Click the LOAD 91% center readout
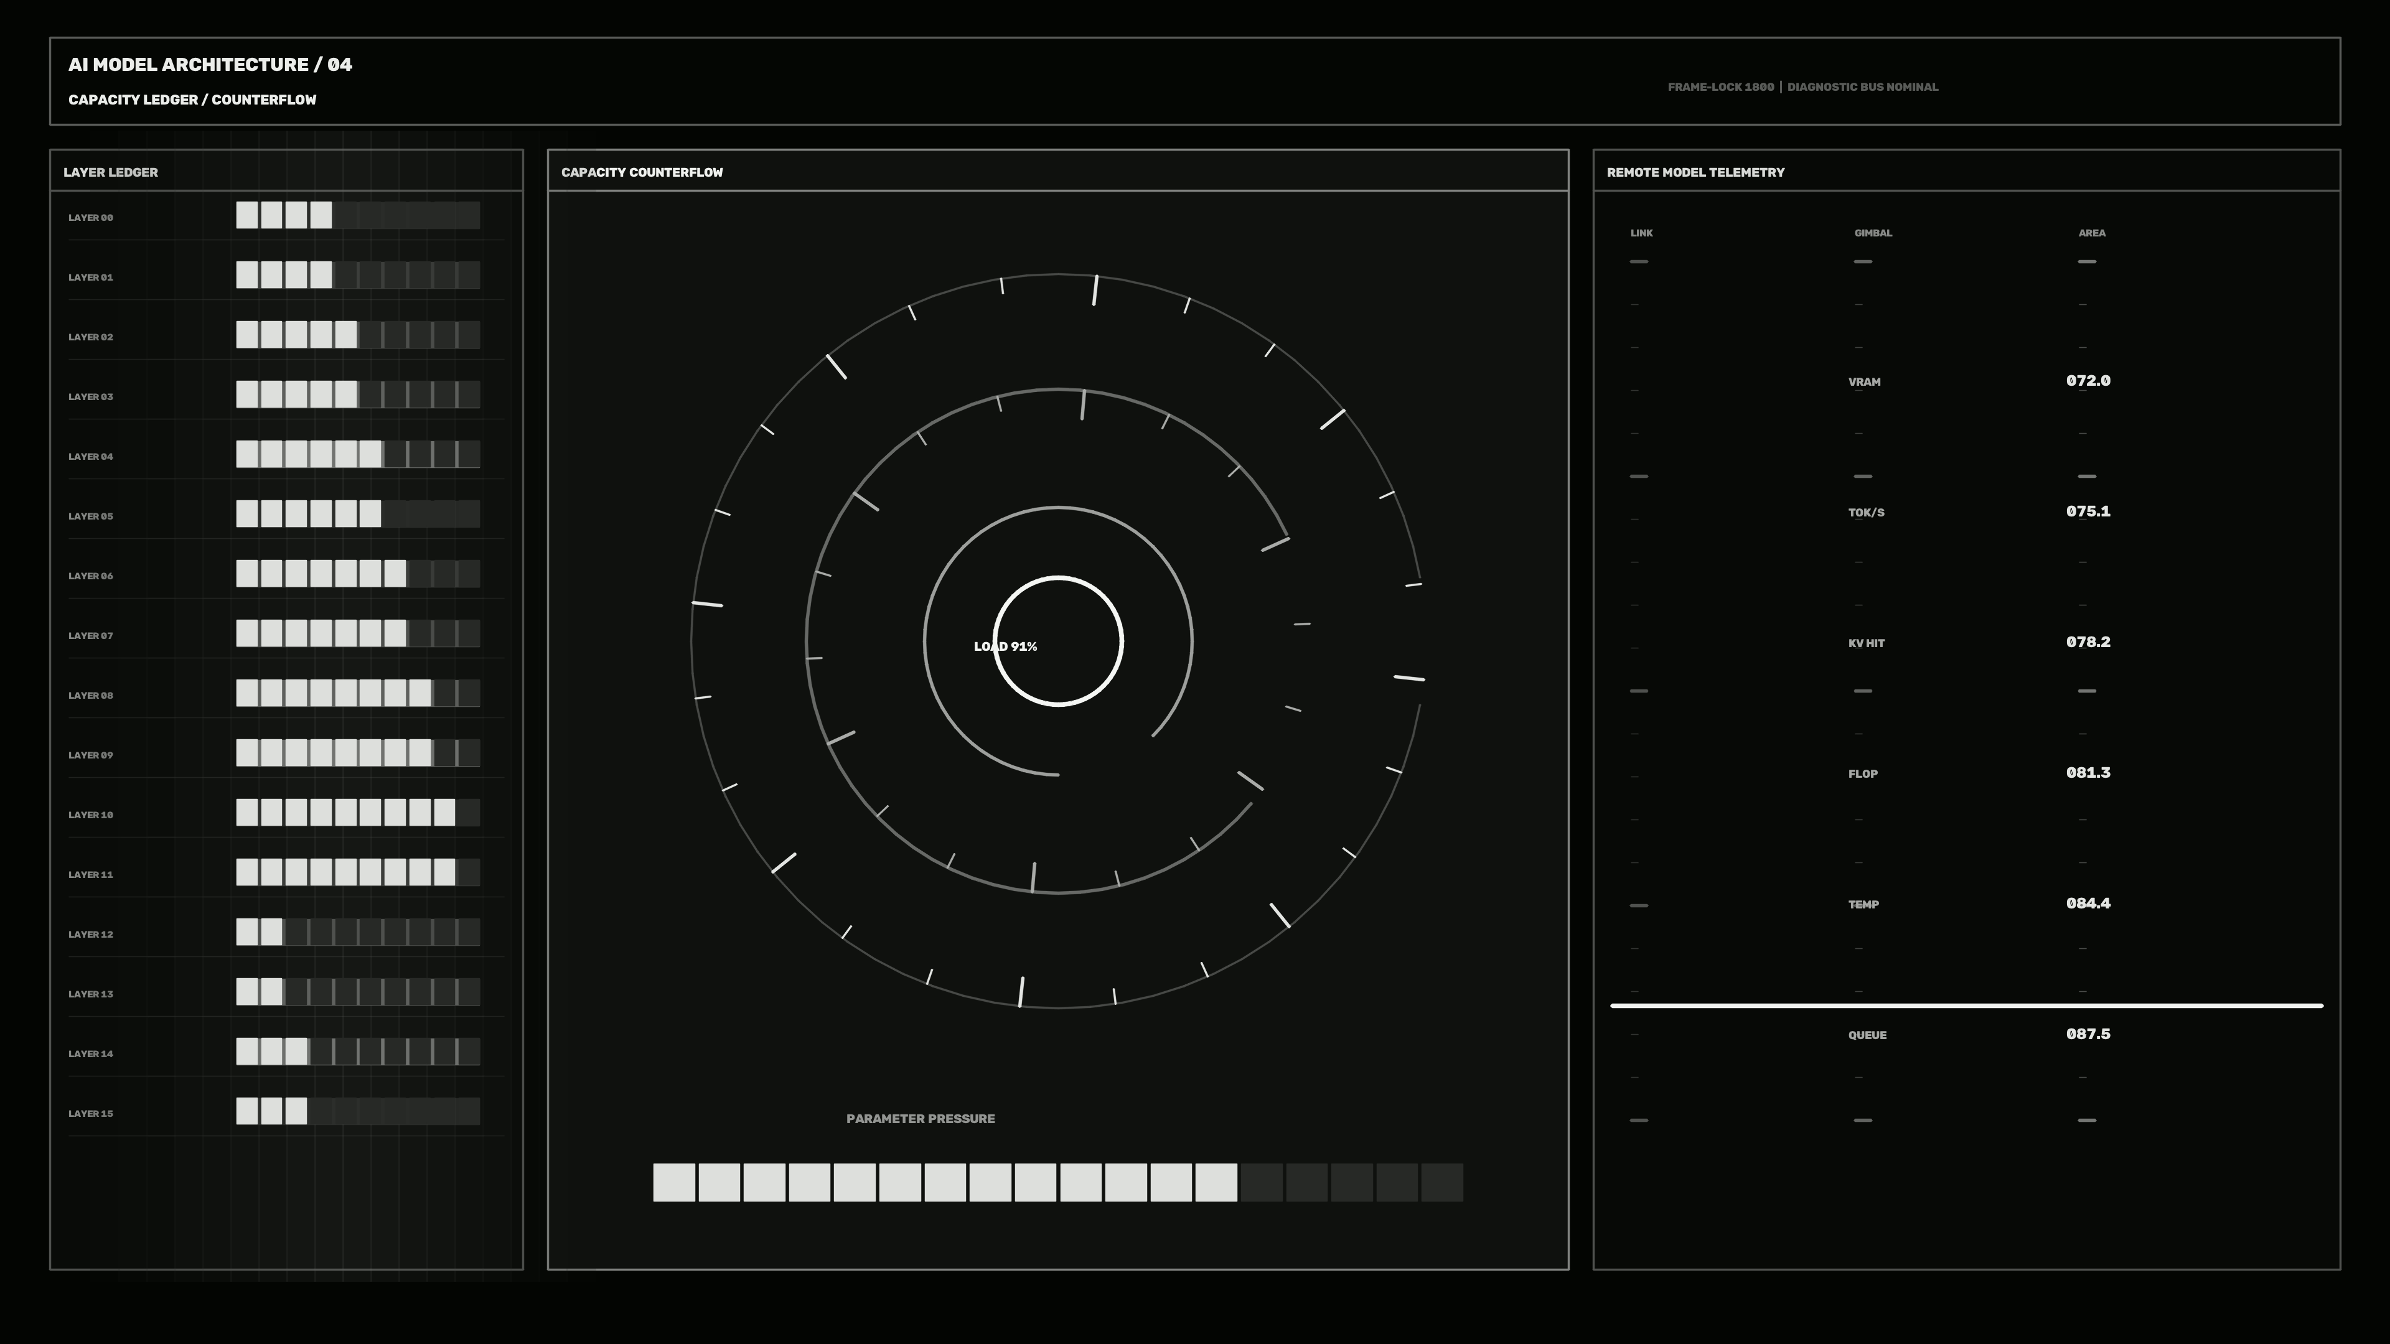The image size is (2390, 1344). pos(1006,646)
